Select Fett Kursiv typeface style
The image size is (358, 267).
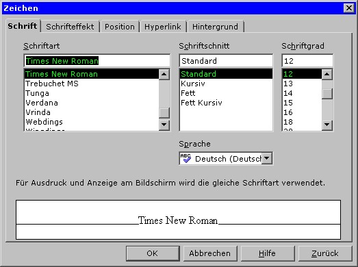tap(226, 103)
